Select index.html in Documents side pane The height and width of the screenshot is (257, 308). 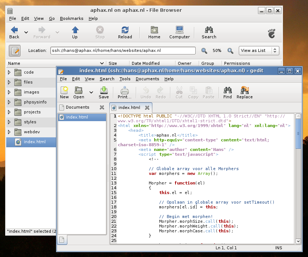click(82, 117)
